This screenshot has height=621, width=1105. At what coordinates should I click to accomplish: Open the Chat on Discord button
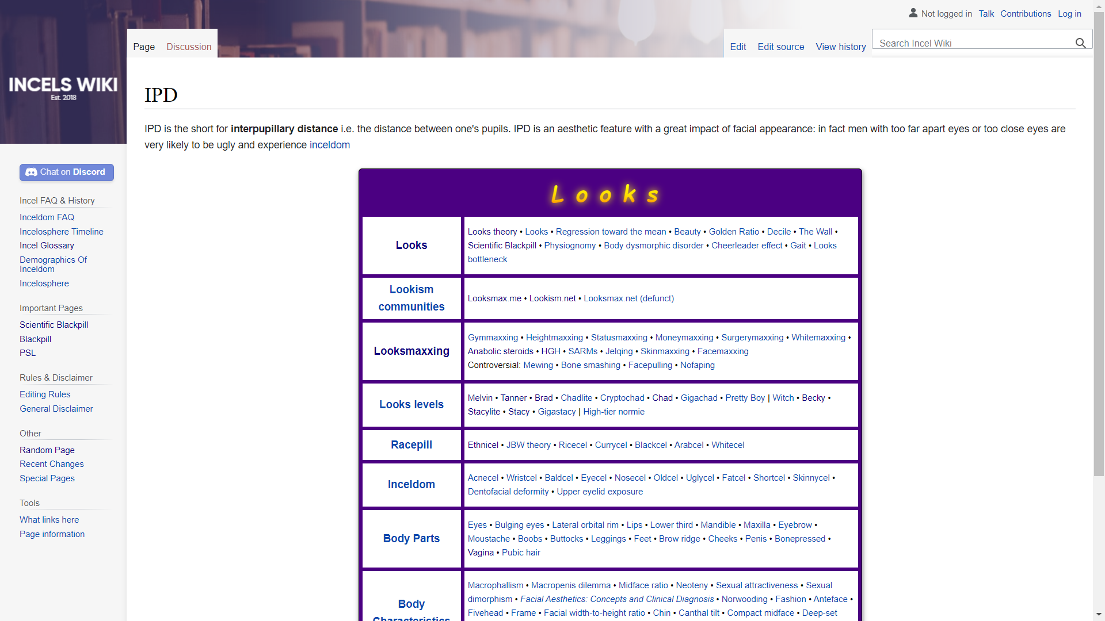pos(67,172)
